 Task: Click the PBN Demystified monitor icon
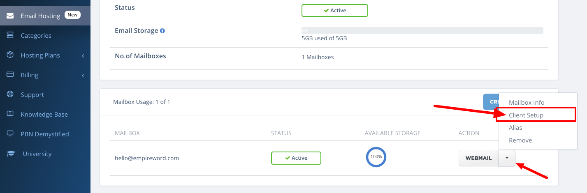pos(11,134)
